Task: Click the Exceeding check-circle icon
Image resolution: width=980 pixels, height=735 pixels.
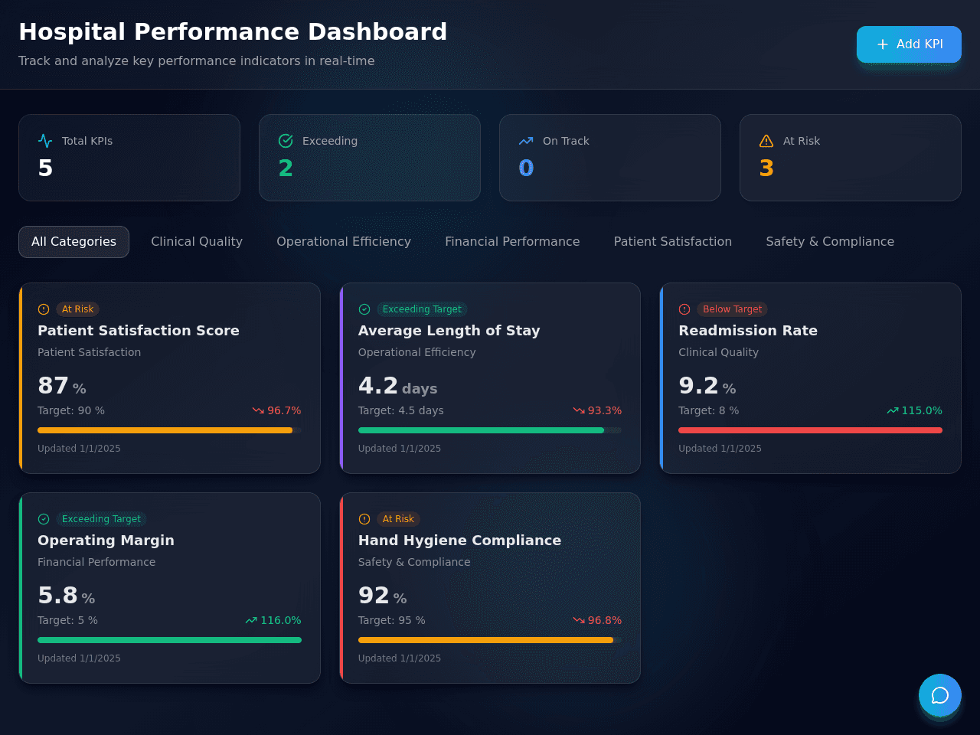Action: (286, 141)
